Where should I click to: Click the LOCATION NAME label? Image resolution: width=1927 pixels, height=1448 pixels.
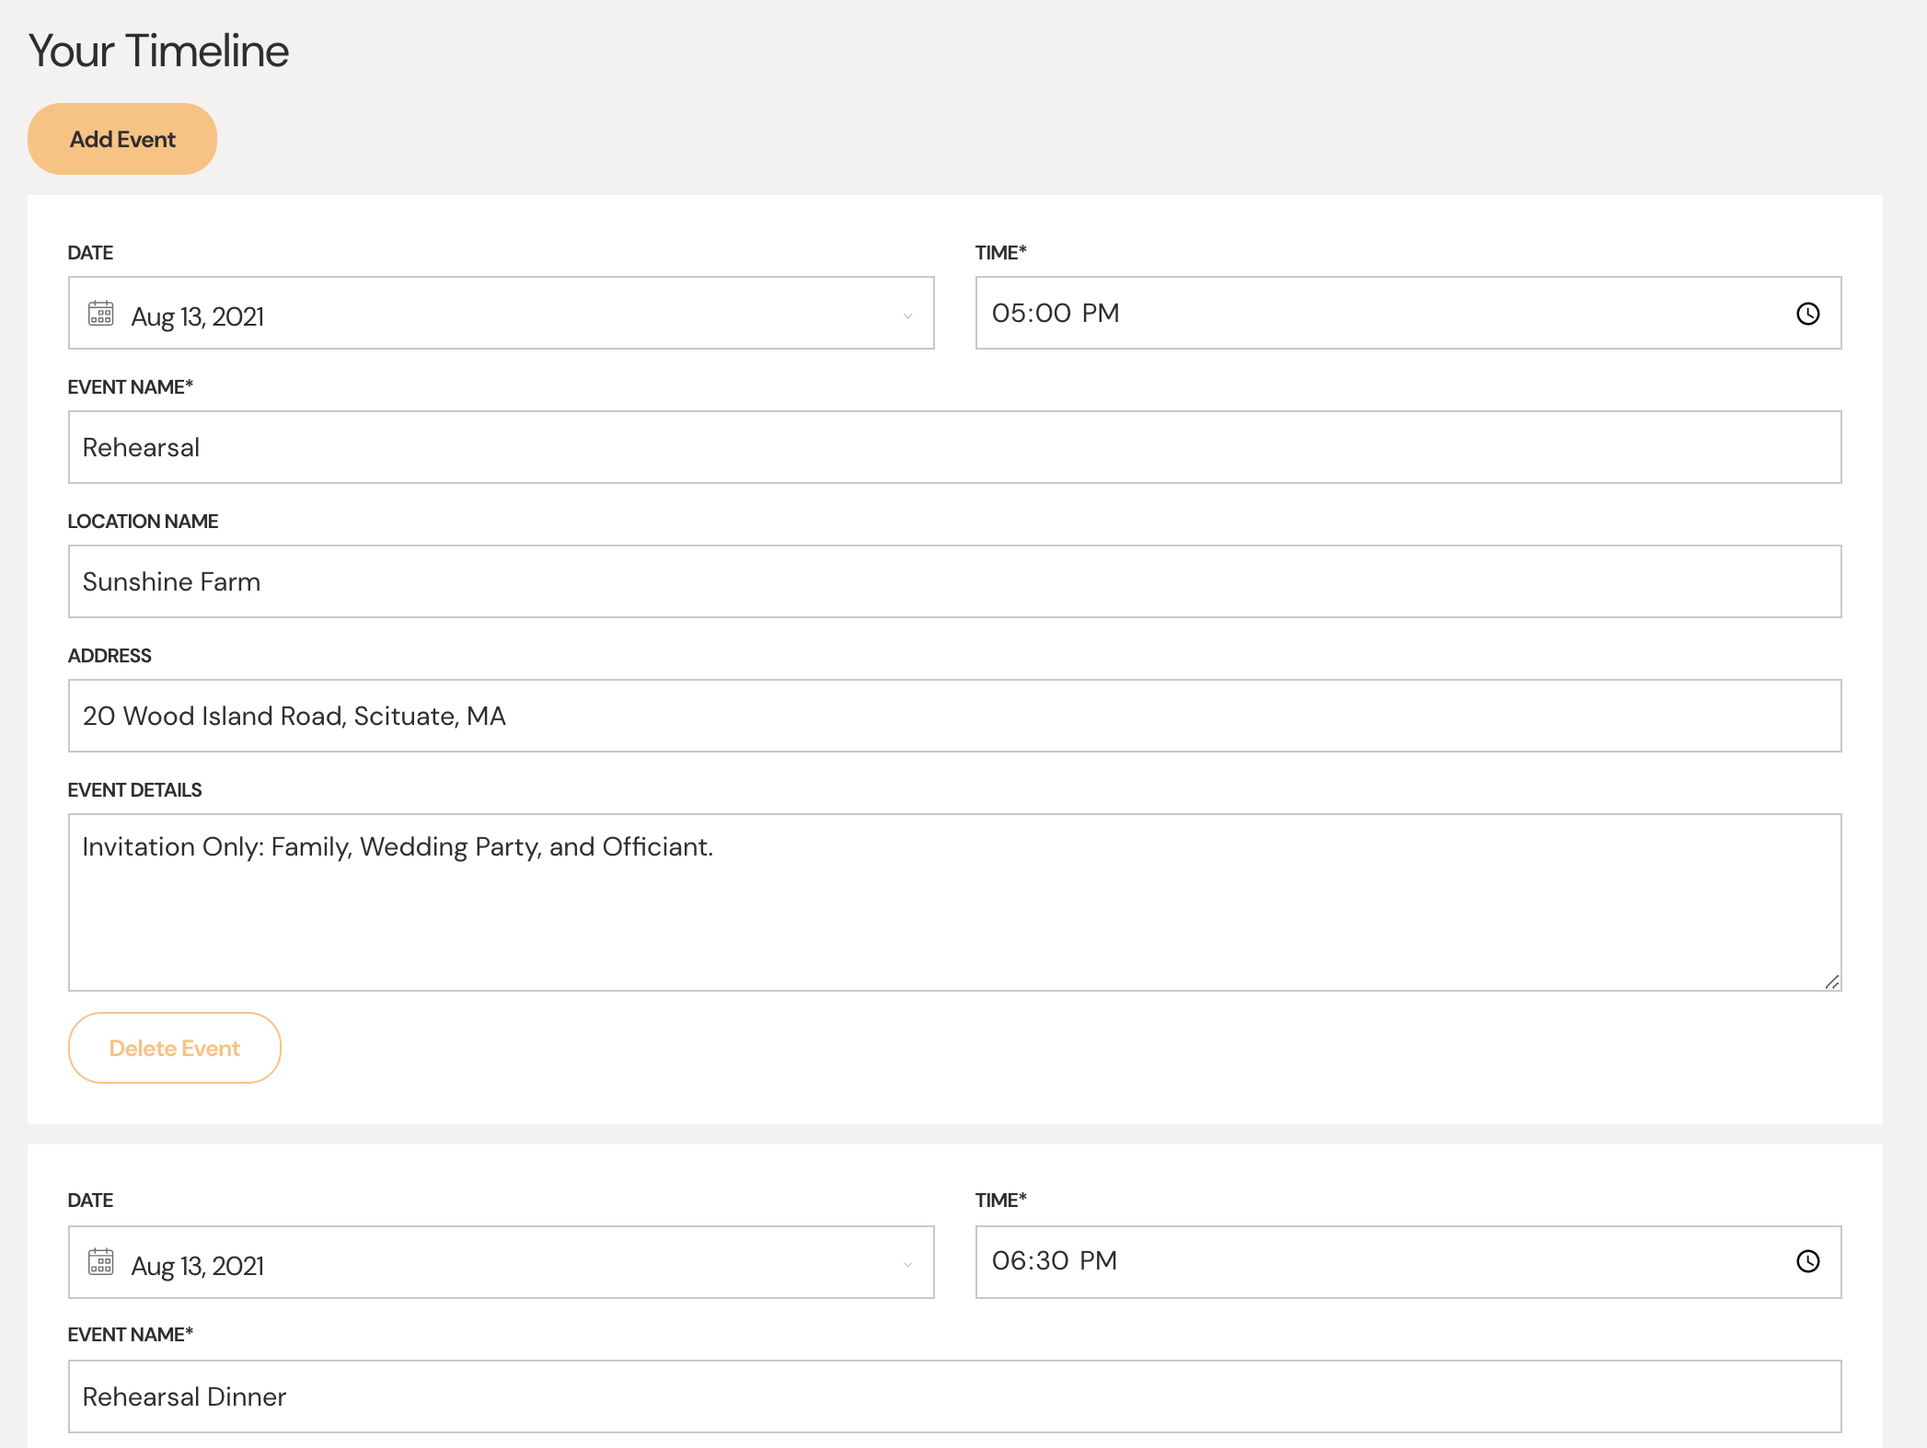pyautogui.click(x=143, y=521)
